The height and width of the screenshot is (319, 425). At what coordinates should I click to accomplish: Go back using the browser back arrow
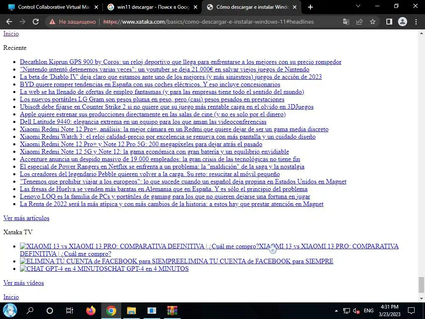pos(9,22)
